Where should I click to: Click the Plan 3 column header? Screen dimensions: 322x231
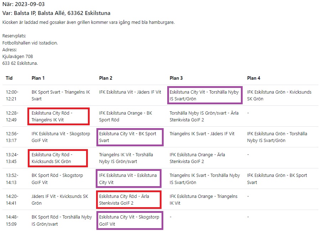(176, 78)
